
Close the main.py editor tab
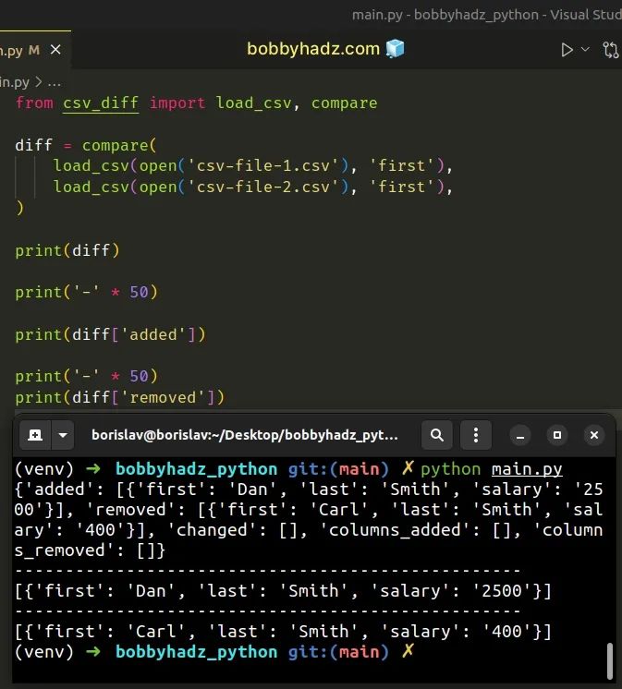(55, 50)
